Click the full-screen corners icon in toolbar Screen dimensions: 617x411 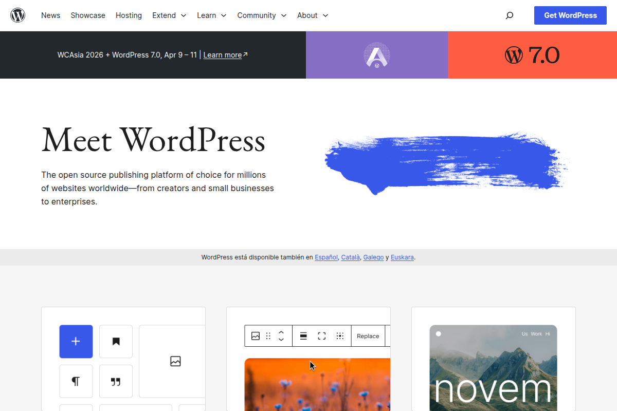pyautogui.click(x=322, y=336)
